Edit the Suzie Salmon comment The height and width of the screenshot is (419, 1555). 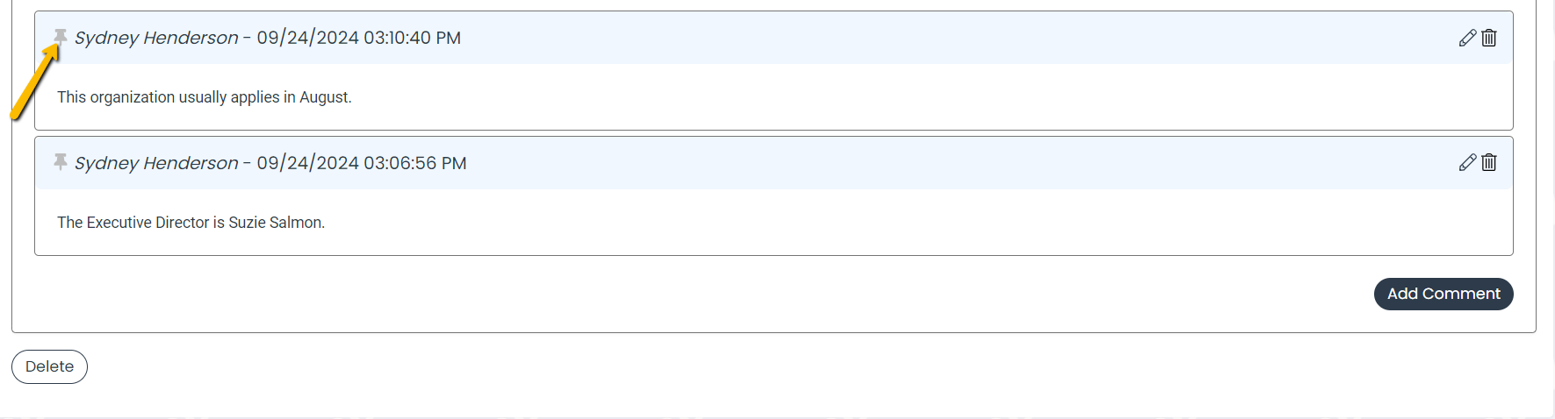pyautogui.click(x=1467, y=162)
